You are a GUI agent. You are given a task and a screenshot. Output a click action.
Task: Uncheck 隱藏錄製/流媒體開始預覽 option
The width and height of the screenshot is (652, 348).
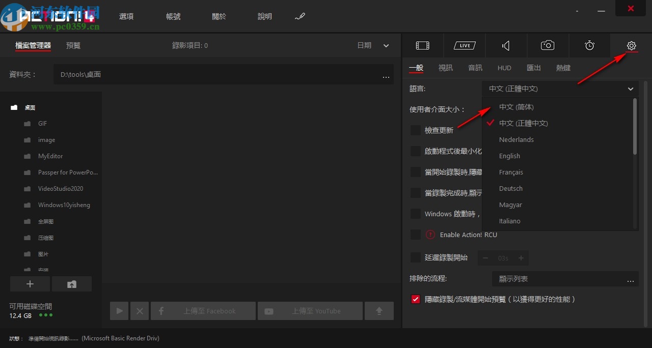416,299
